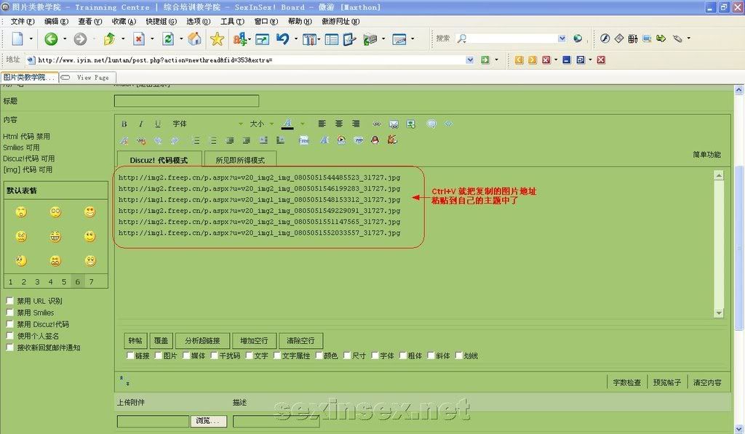Click the Flash filter icon

605,39
